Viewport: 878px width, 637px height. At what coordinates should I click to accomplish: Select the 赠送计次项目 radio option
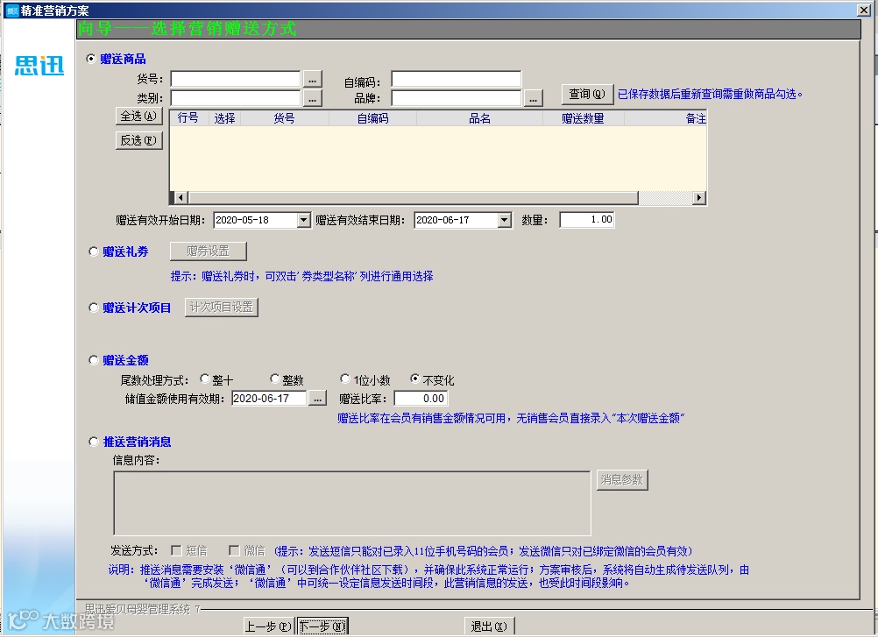point(94,308)
